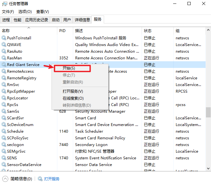Click the gear icon beside PushToInstall service

[x=4, y=38]
